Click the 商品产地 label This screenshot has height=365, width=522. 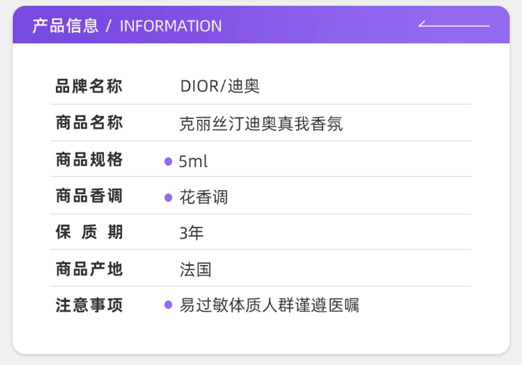coord(89,269)
